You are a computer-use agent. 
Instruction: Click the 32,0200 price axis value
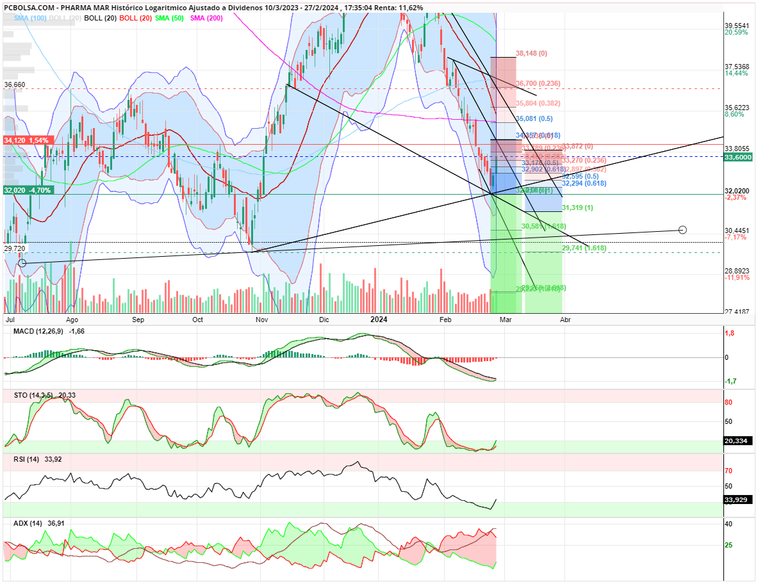coord(737,191)
